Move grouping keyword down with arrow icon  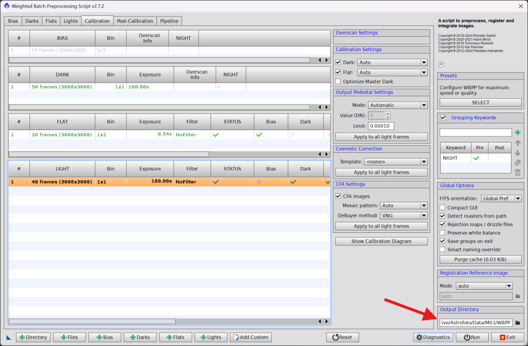pyautogui.click(x=518, y=153)
